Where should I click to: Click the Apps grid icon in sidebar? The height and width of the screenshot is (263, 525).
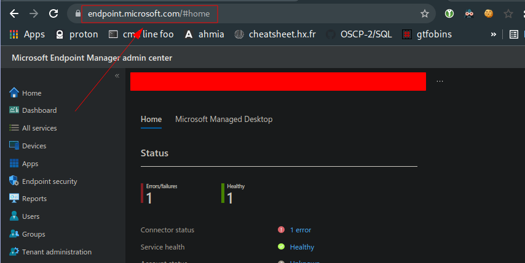tap(14, 163)
